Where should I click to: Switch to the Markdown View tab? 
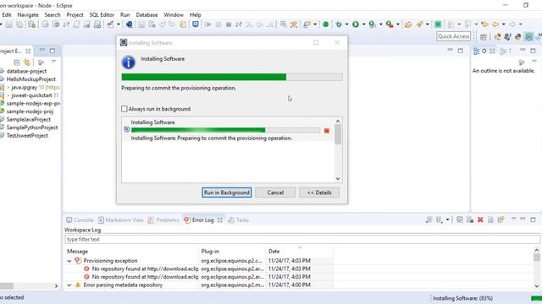120,220
